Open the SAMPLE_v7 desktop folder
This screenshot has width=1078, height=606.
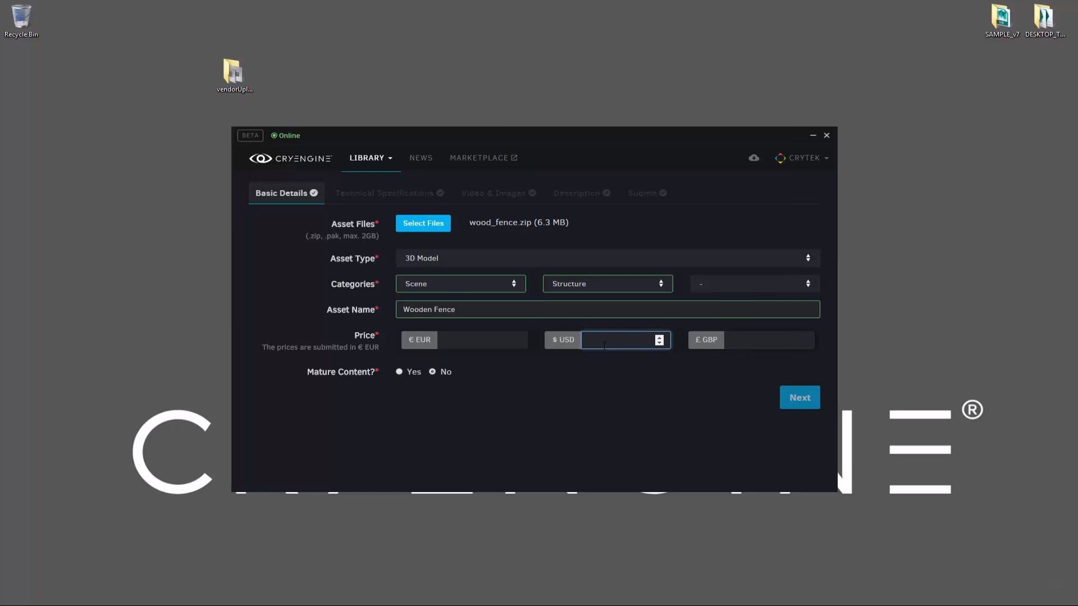(1002, 17)
